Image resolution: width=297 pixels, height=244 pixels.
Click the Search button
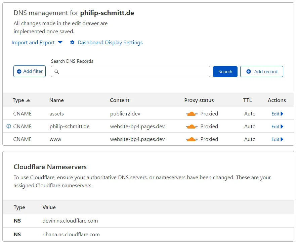[225, 71]
